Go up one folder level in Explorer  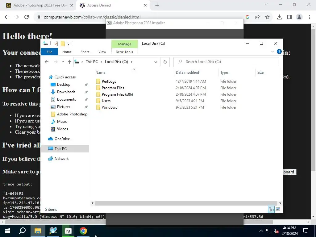click(69, 62)
